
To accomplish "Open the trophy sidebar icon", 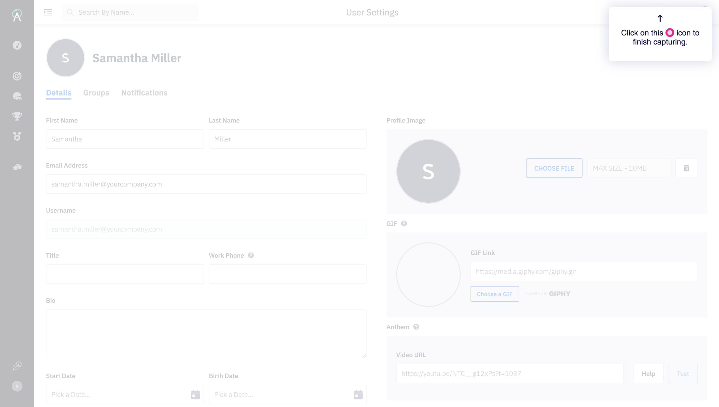I will 17,116.
